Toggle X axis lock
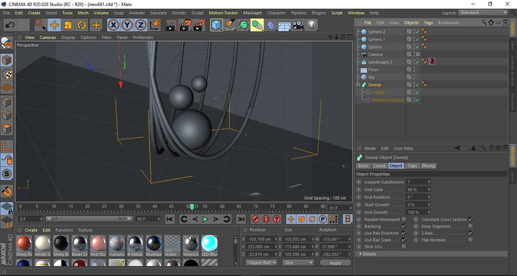Image resolution: width=517 pixels, height=276 pixels. [x=113, y=25]
